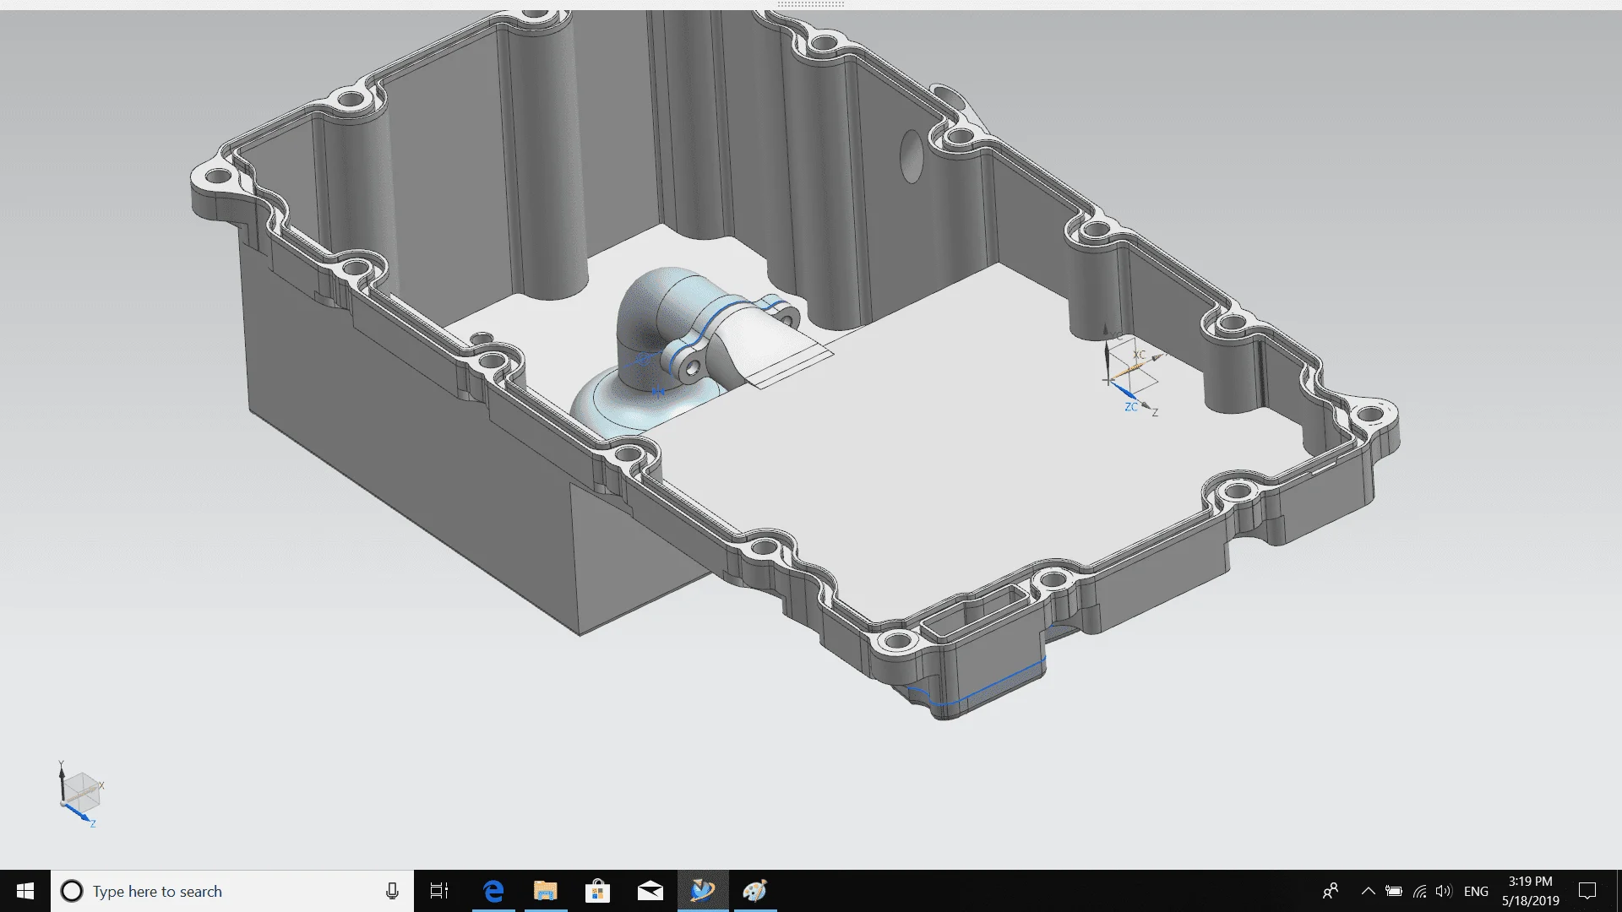Viewport: 1622px width, 912px height.
Task: Open the Microsoft Store app
Action: (598, 891)
